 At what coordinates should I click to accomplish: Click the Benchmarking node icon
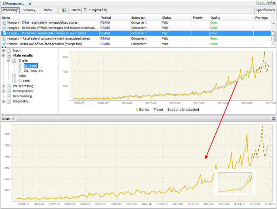9,96
